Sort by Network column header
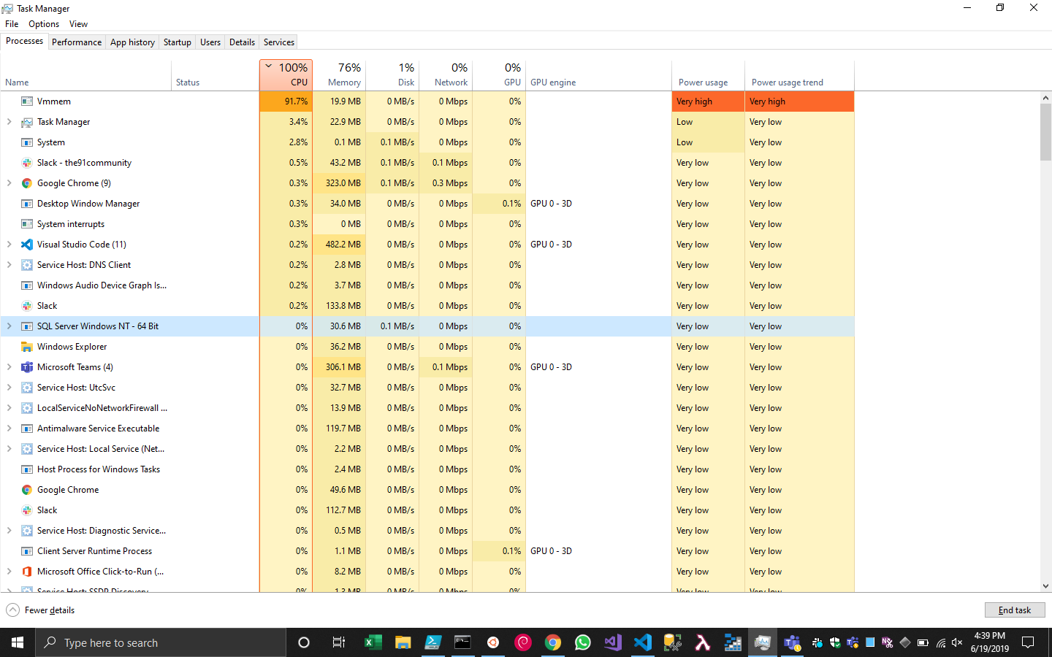 pos(446,75)
